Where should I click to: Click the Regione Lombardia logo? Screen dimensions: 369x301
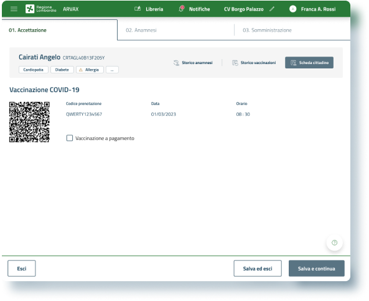tap(40, 9)
